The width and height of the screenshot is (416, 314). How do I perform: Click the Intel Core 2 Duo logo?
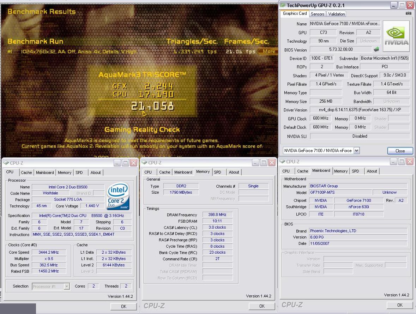118,196
